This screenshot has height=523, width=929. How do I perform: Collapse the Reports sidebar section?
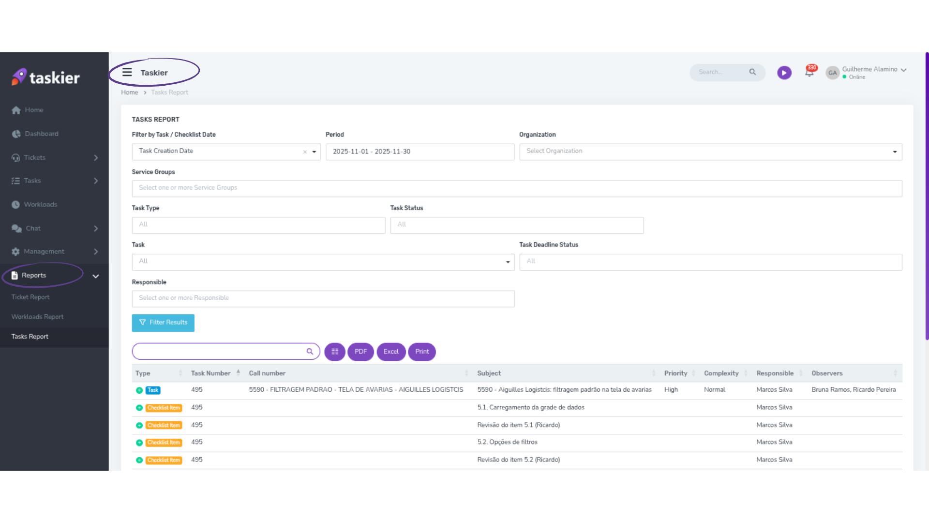[96, 276]
